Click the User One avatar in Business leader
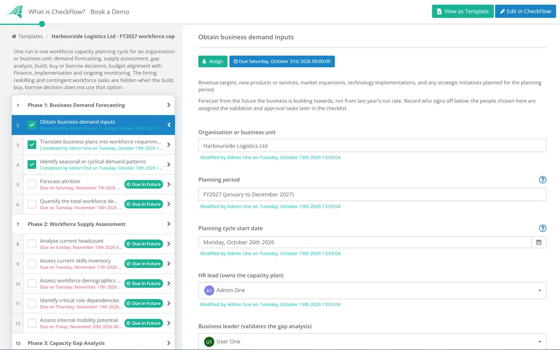The height and width of the screenshot is (350, 560). point(209,342)
